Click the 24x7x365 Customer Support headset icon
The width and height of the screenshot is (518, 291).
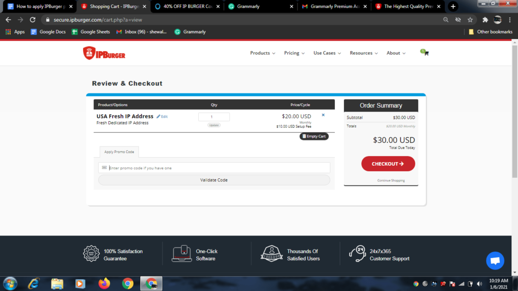click(358, 254)
